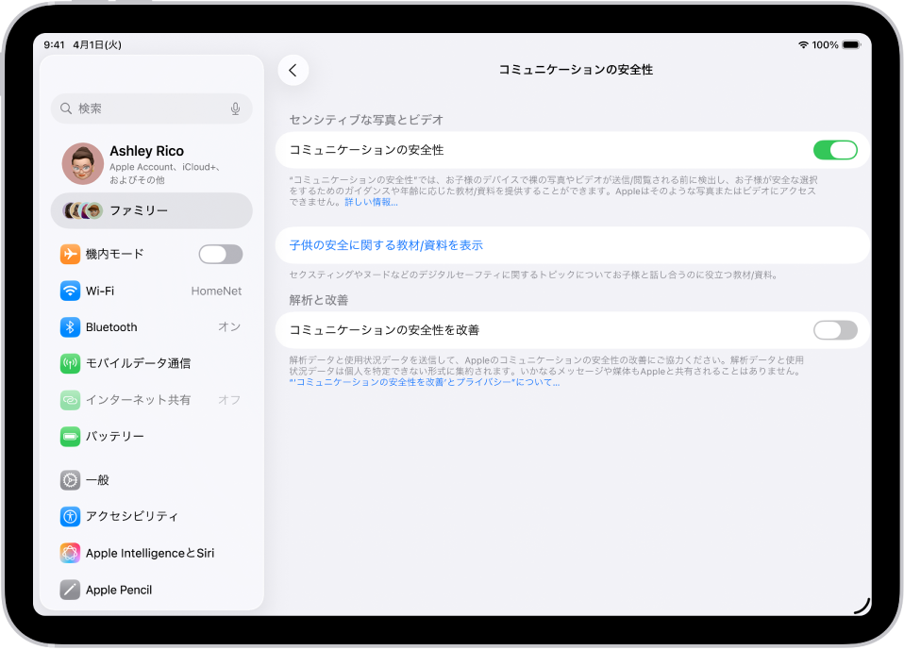
Task: Toggle off コミュニケーションの安全性
Action: coord(835,149)
